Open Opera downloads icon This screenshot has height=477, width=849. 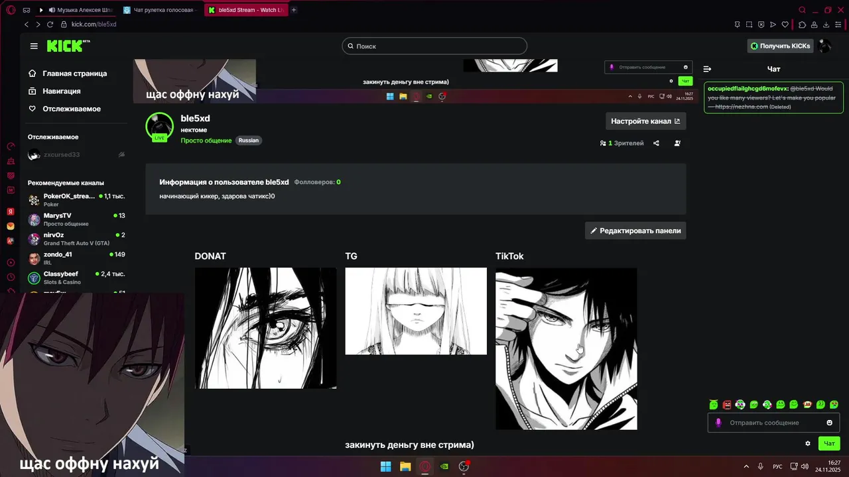pos(826,25)
